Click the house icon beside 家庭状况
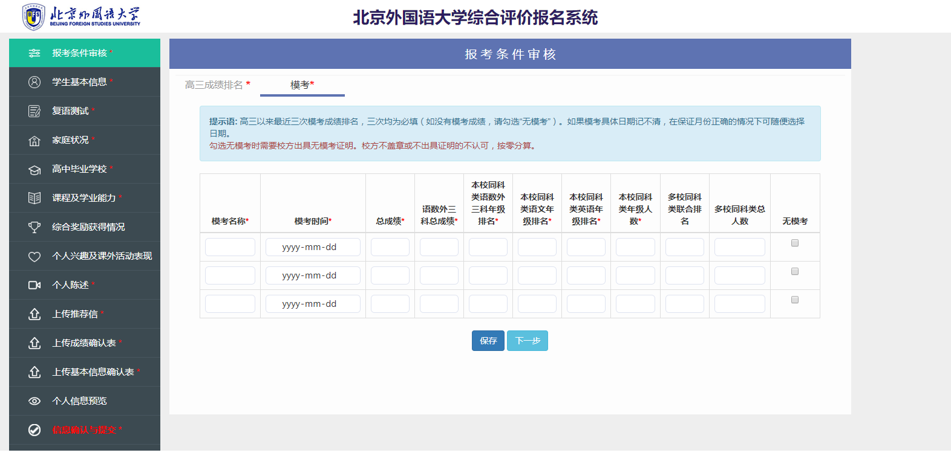 [x=34, y=141]
